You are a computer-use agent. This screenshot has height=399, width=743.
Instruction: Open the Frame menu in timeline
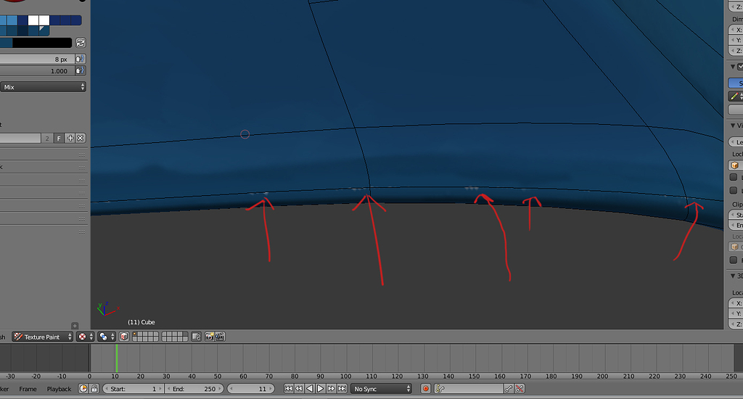(28, 389)
